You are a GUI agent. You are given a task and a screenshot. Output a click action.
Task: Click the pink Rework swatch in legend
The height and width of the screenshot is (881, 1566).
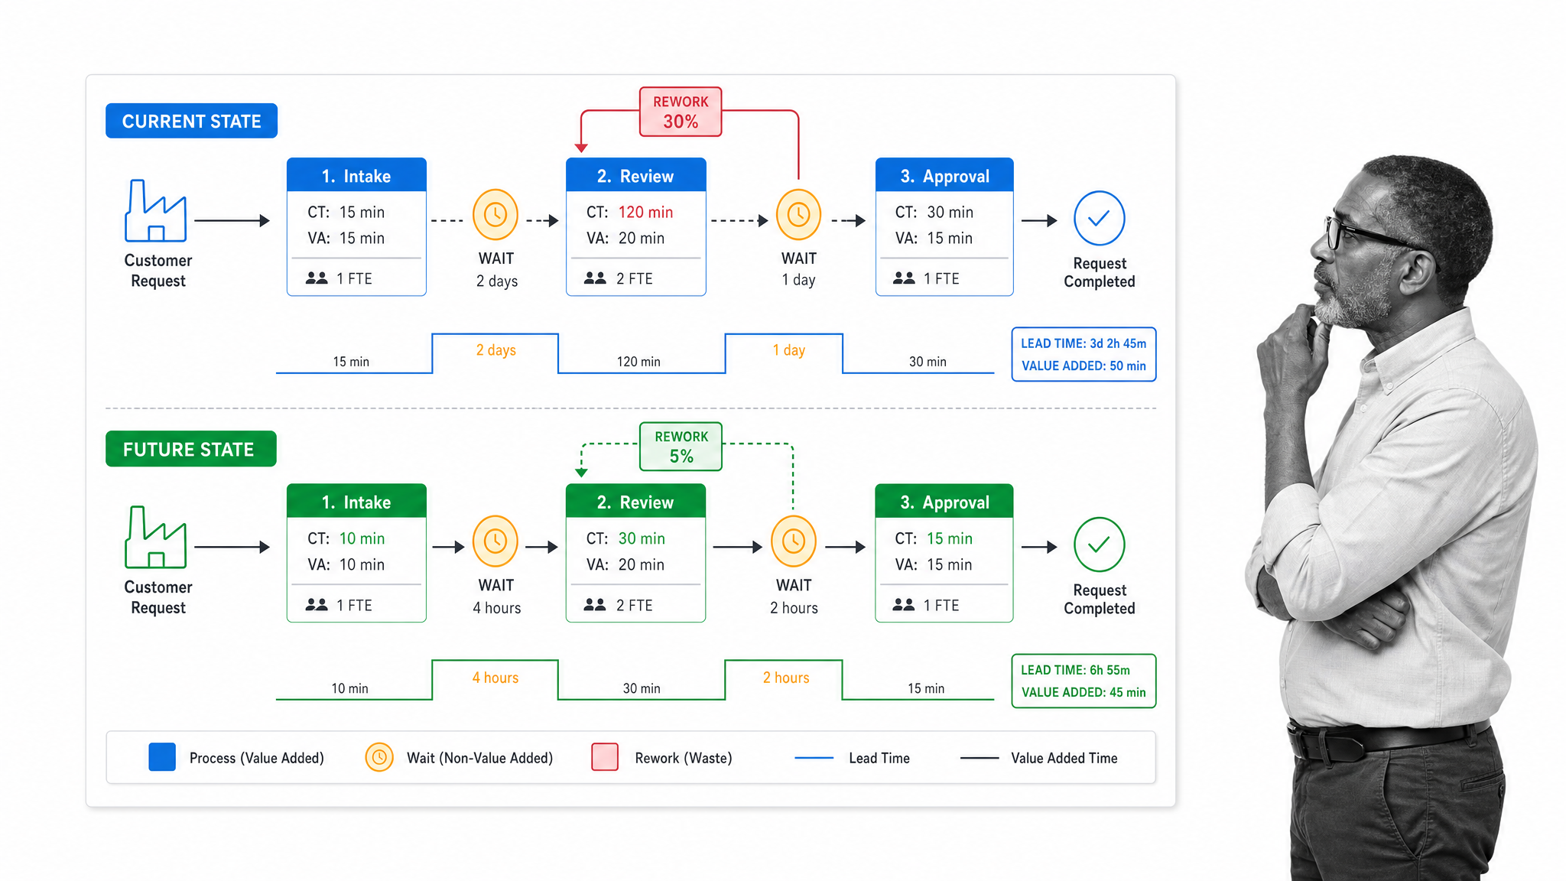(605, 757)
